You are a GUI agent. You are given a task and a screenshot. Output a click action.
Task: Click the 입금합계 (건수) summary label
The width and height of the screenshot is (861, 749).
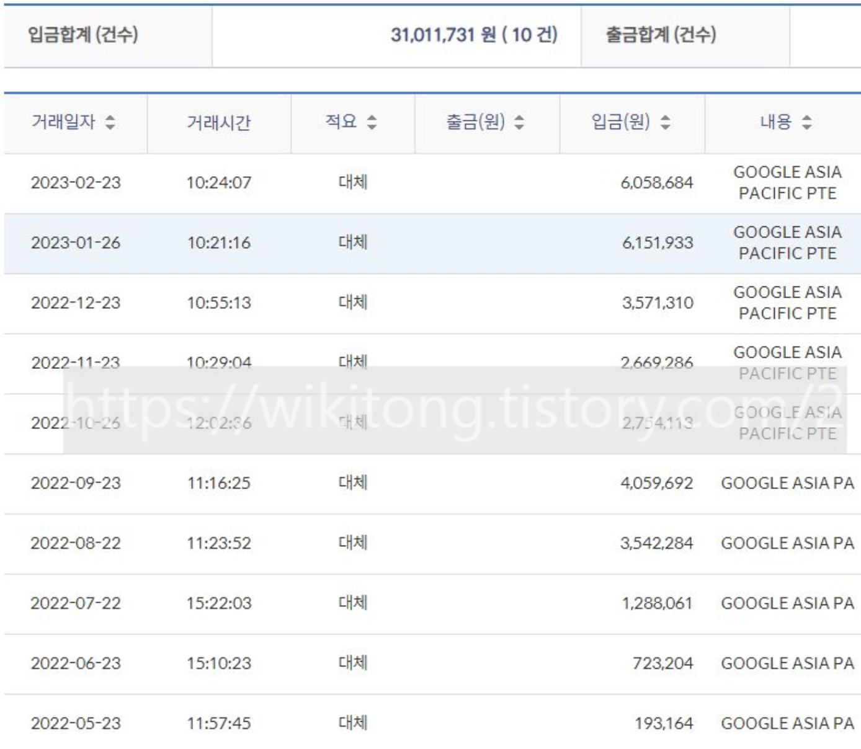83,35
